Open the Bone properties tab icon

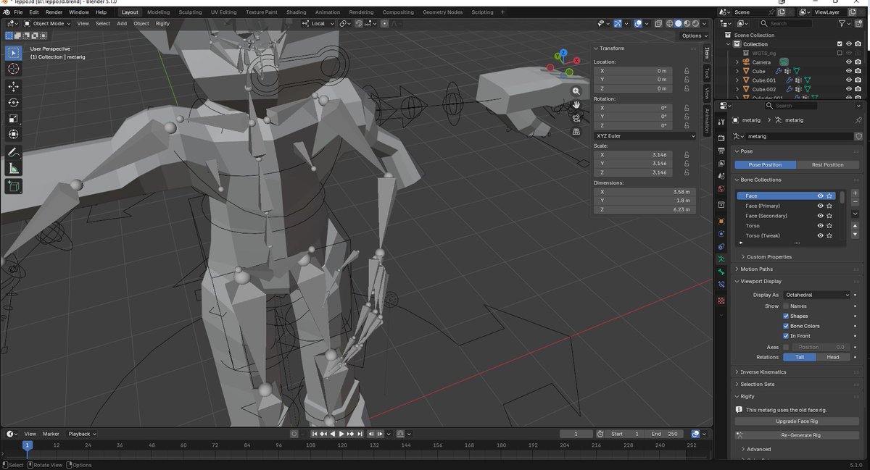(x=721, y=272)
